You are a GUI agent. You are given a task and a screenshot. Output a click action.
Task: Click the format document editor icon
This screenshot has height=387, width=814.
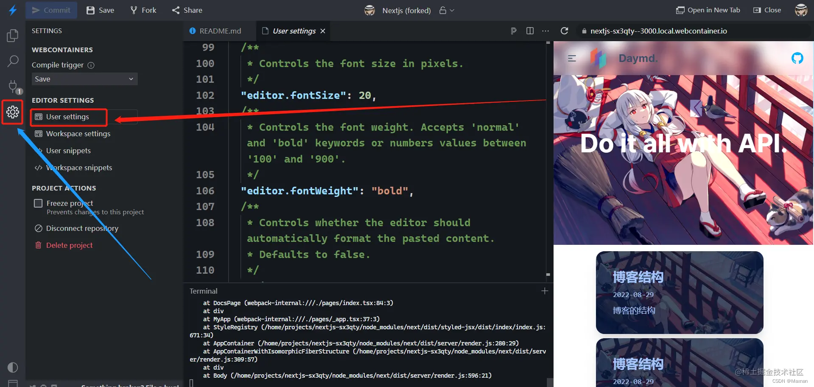(x=514, y=31)
